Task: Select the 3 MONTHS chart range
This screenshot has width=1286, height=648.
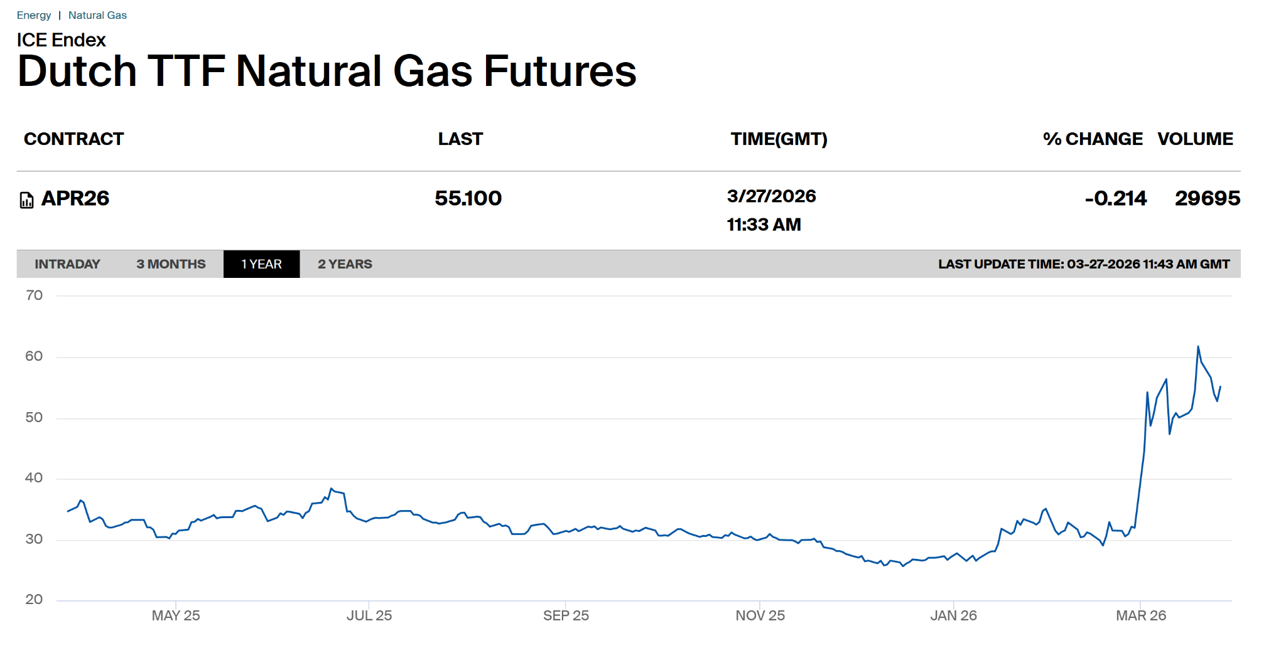Action: pos(171,264)
